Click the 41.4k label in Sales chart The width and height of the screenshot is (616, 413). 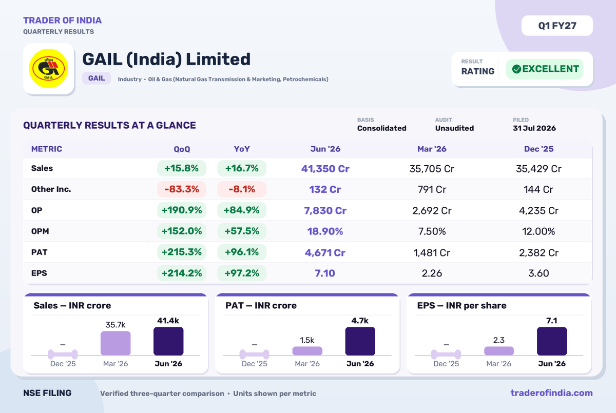(x=168, y=321)
